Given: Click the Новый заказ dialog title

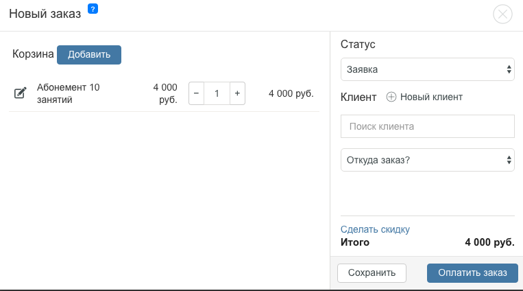Looking at the screenshot, I should 45,14.
